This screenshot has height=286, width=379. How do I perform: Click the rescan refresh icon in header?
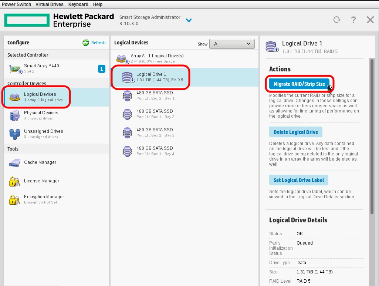click(x=336, y=20)
